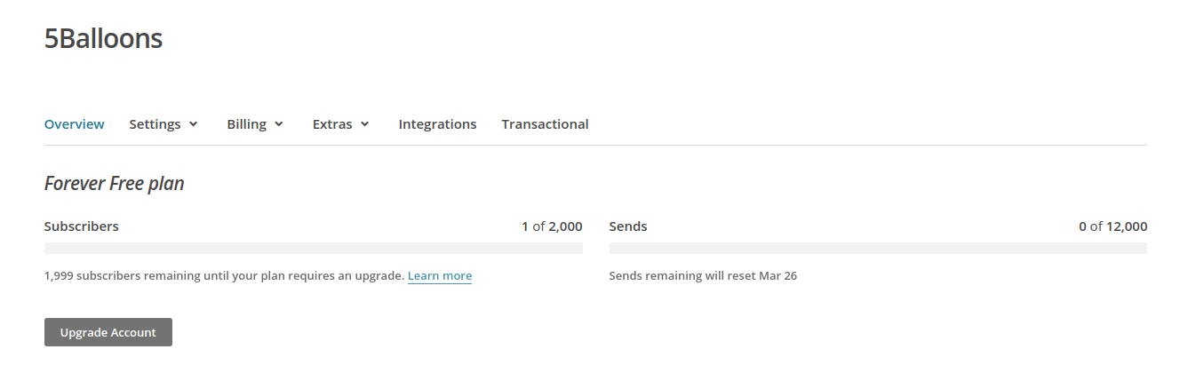Expand the chevron arrow beside Settings

(194, 124)
